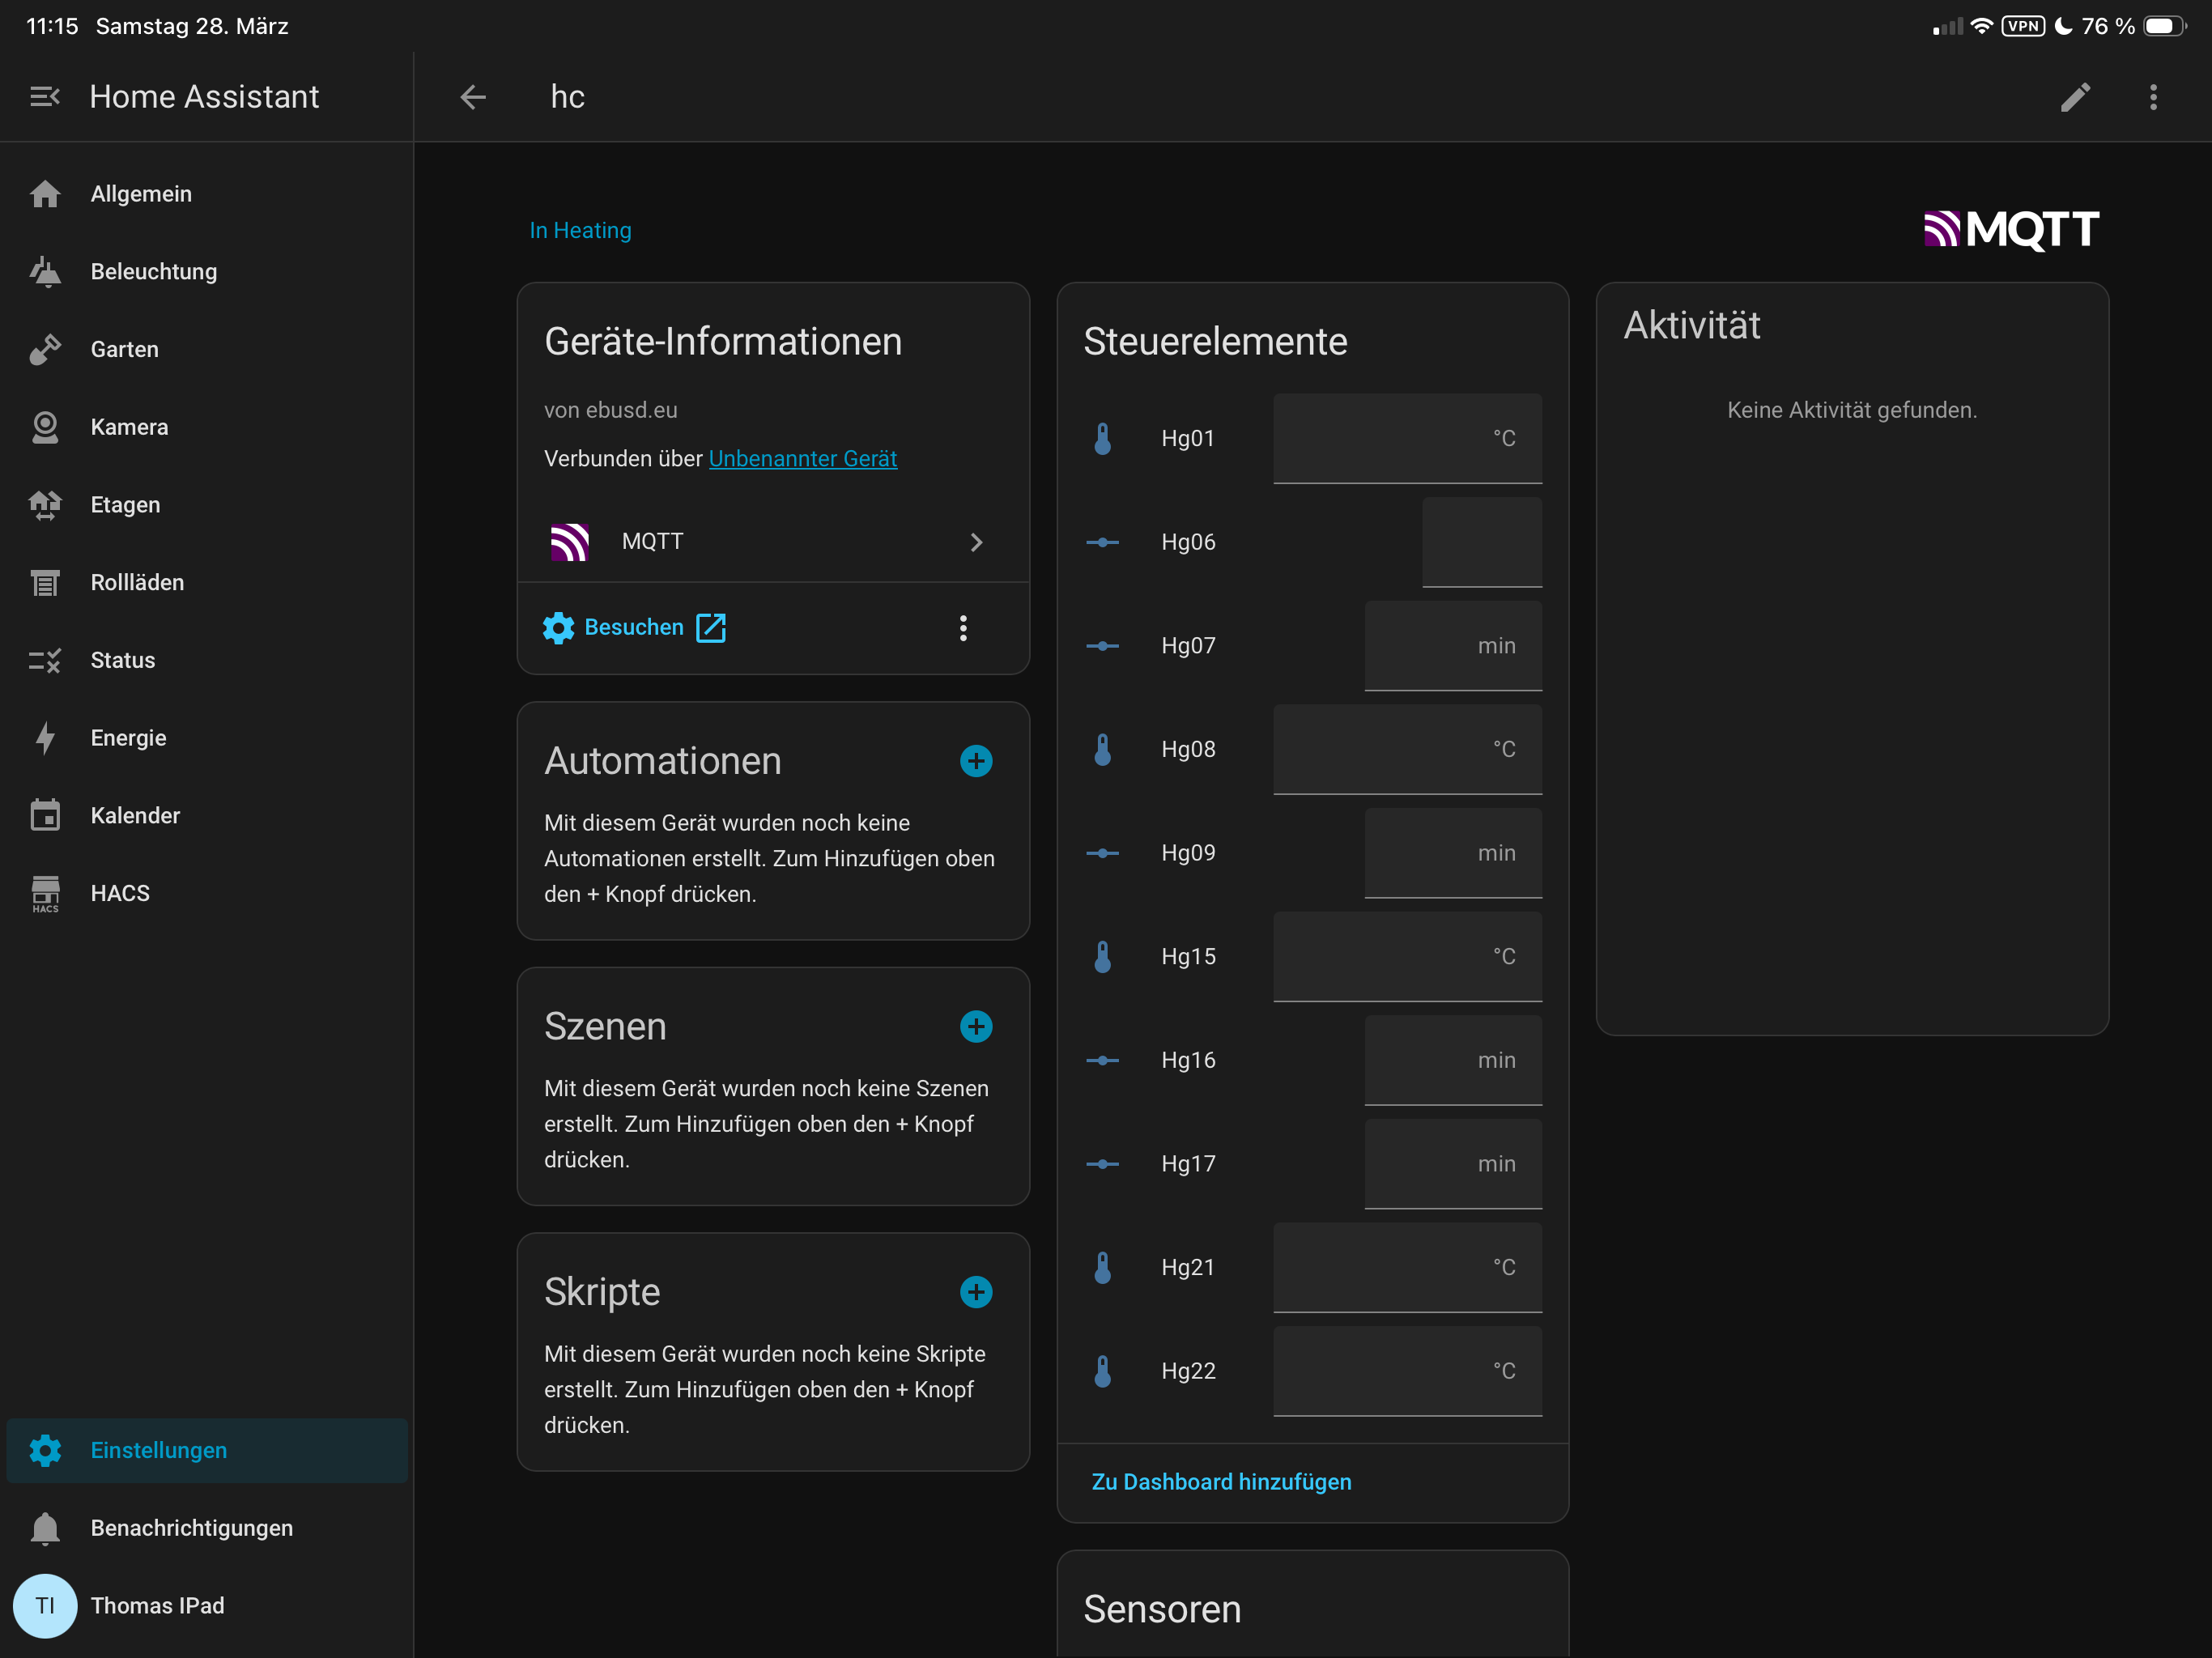Image resolution: width=2212 pixels, height=1658 pixels.
Task: Click the Hg17 slider icon
Action: (x=1102, y=1164)
